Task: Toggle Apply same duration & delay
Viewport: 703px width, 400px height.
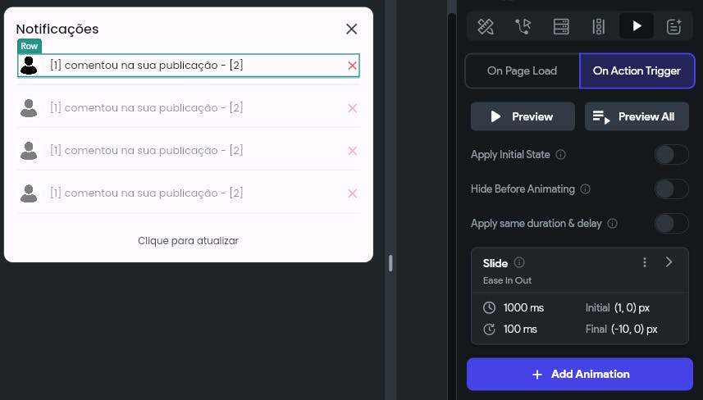Action: click(671, 224)
